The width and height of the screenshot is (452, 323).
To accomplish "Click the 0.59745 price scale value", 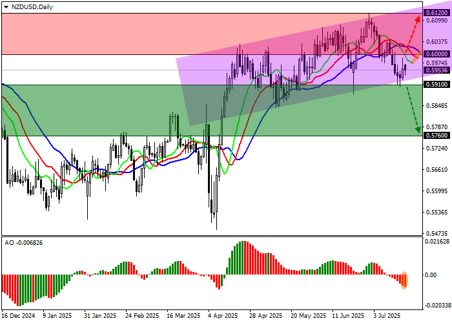I will (437, 63).
